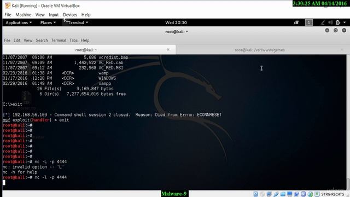Image resolution: width=350 pixels, height=197 pixels.
Task: Click the VirtualBox hard disk activity icon
Action: [255, 194]
